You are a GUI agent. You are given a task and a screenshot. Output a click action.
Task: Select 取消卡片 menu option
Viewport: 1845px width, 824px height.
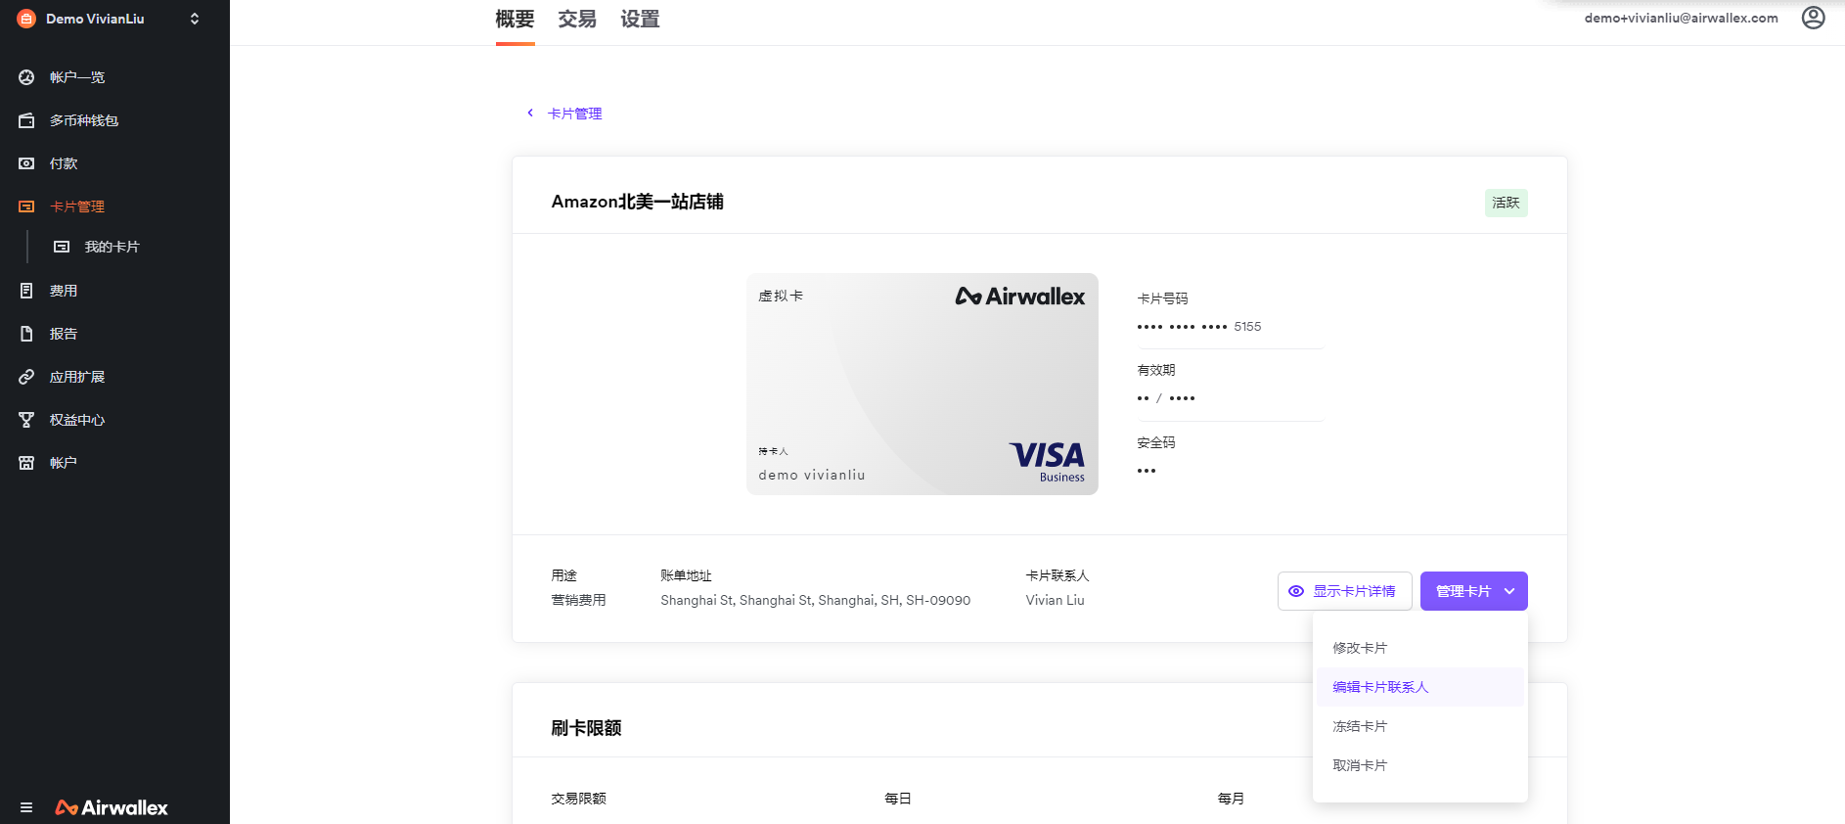pyautogui.click(x=1360, y=765)
